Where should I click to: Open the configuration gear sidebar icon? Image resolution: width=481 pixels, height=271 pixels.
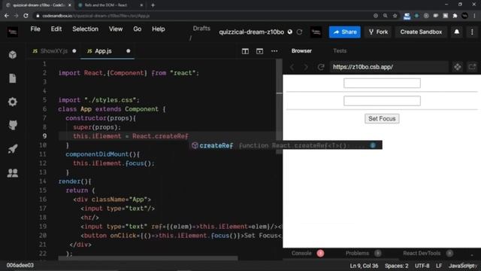point(13,102)
